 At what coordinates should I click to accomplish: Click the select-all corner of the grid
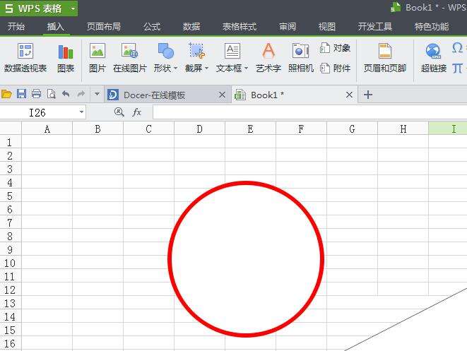tap(11, 129)
